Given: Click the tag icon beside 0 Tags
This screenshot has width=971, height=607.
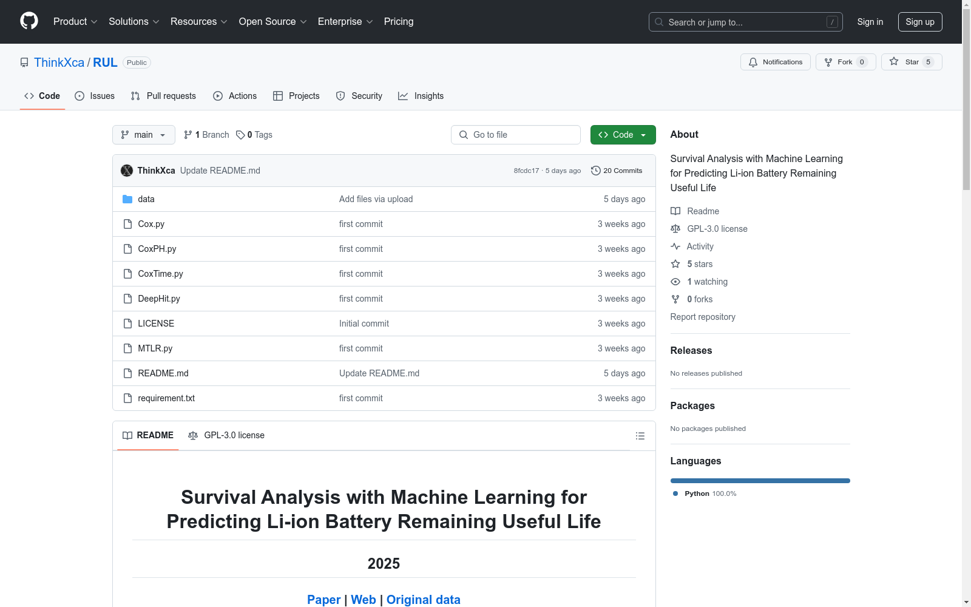Looking at the screenshot, I should [240, 135].
